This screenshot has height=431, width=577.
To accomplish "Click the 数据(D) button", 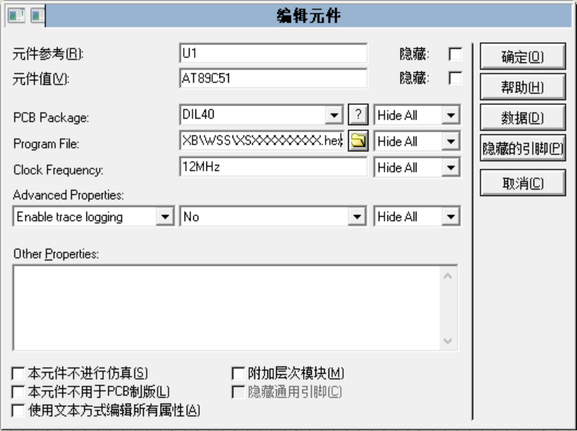I will (522, 118).
